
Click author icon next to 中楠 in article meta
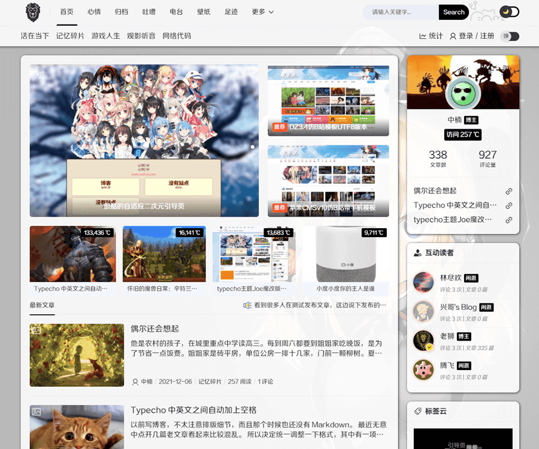135,382
